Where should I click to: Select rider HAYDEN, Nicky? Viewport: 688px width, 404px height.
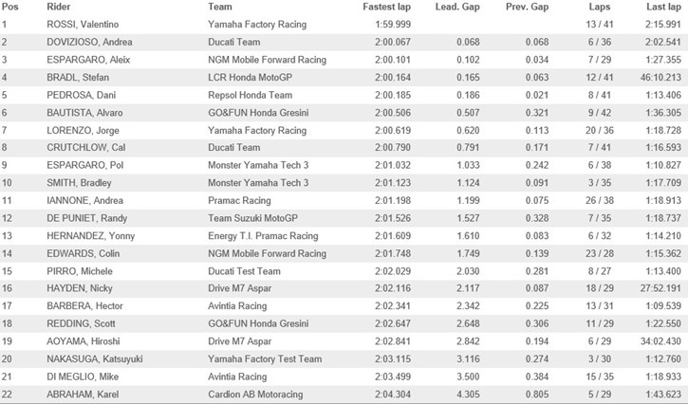pos(80,288)
